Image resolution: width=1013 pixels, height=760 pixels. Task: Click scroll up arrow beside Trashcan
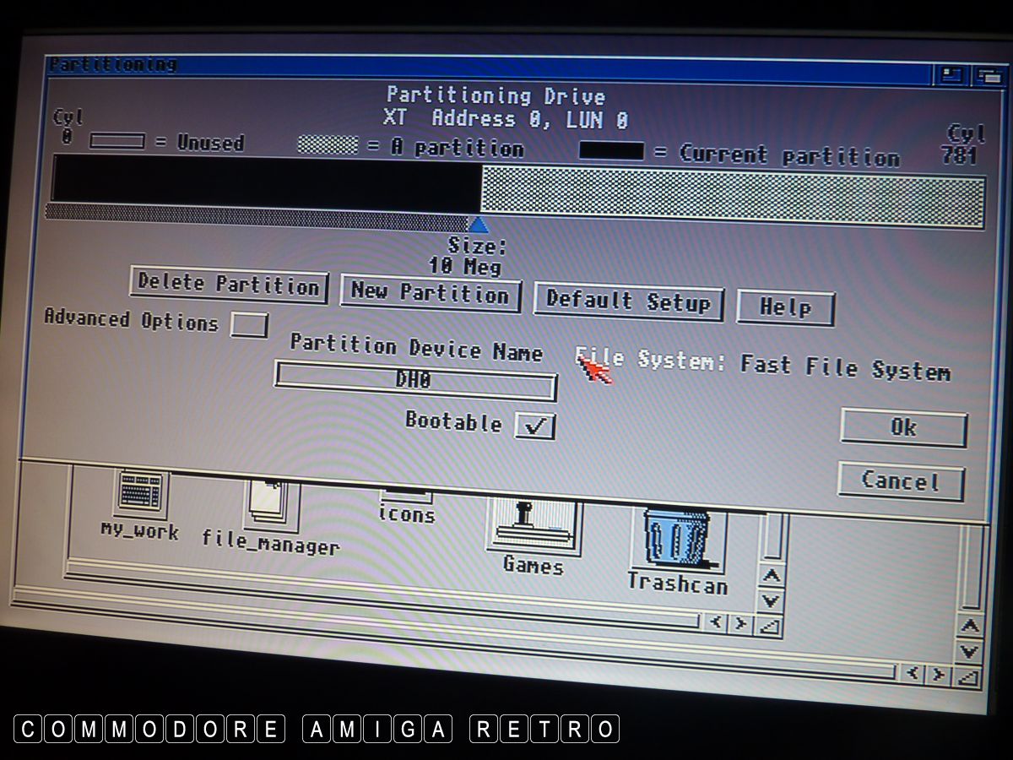(x=771, y=577)
